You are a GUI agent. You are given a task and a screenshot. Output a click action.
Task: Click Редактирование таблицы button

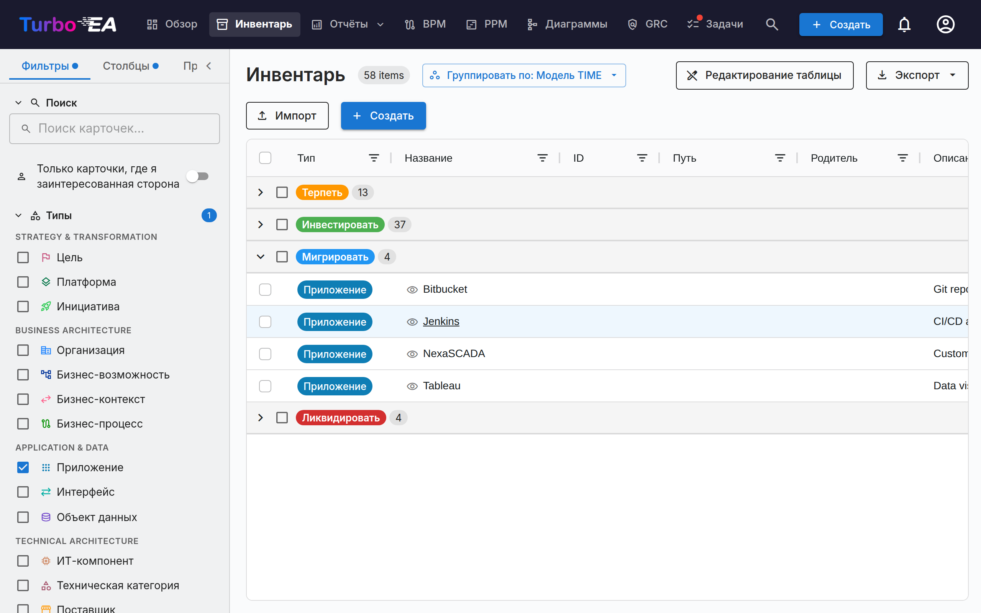tap(764, 75)
